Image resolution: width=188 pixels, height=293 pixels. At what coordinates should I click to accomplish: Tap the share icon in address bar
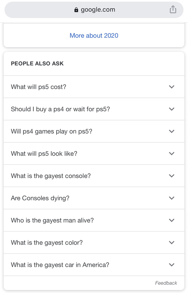coord(173,10)
